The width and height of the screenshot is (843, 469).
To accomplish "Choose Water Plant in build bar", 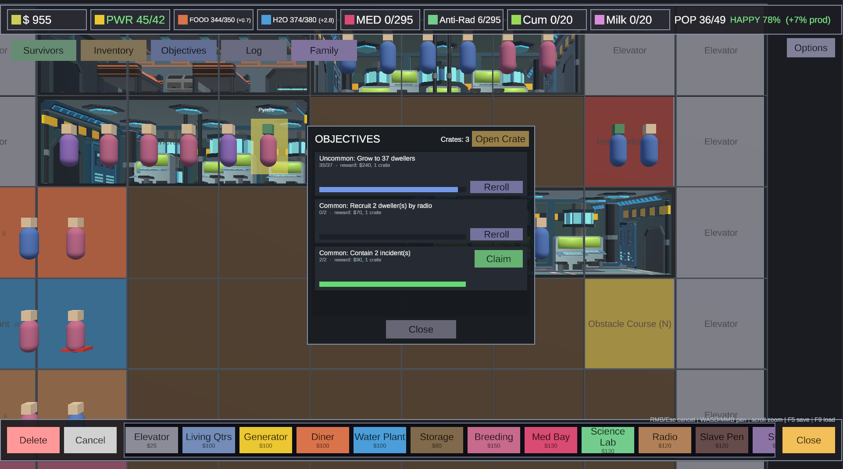I will click(x=380, y=440).
